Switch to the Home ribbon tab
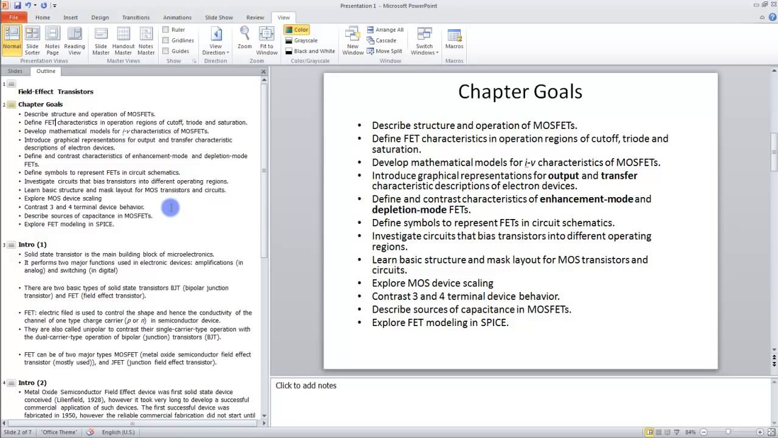 [43, 18]
